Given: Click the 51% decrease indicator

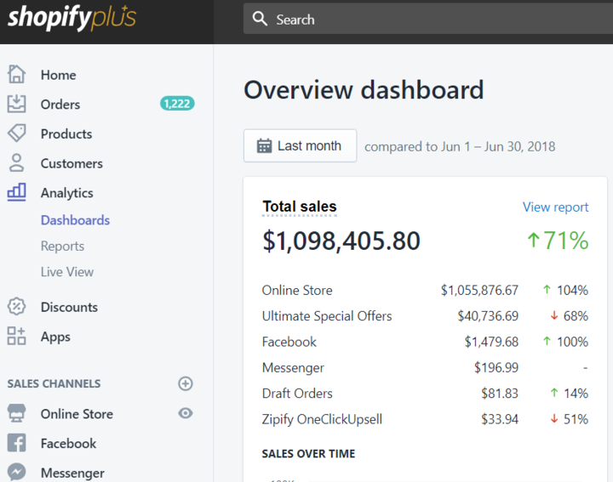Looking at the screenshot, I should click(x=570, y=419).
